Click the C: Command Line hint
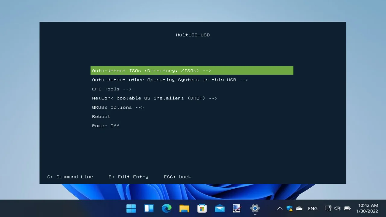The height and width of the screenshot is (217, 386). coord(70,177)
